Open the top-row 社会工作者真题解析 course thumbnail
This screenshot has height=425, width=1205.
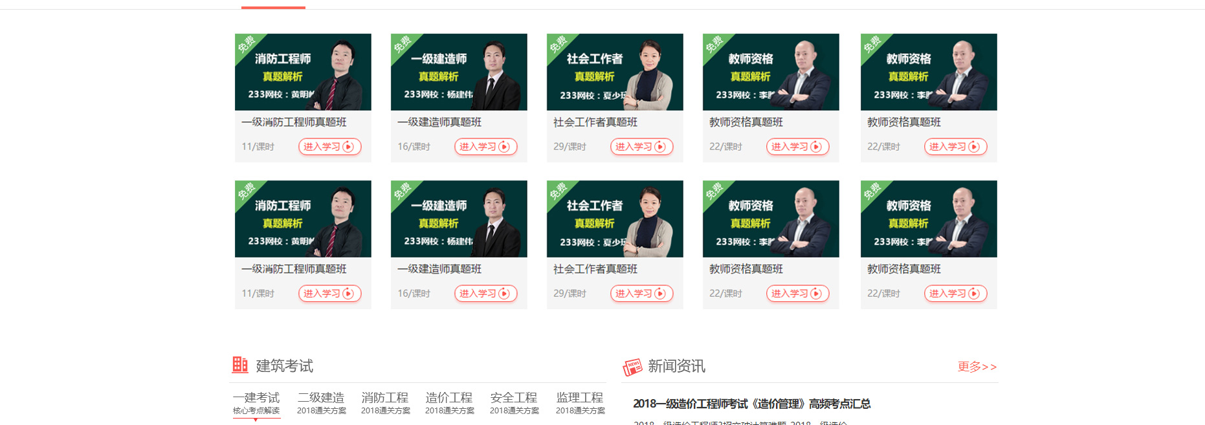pos(615,72)
